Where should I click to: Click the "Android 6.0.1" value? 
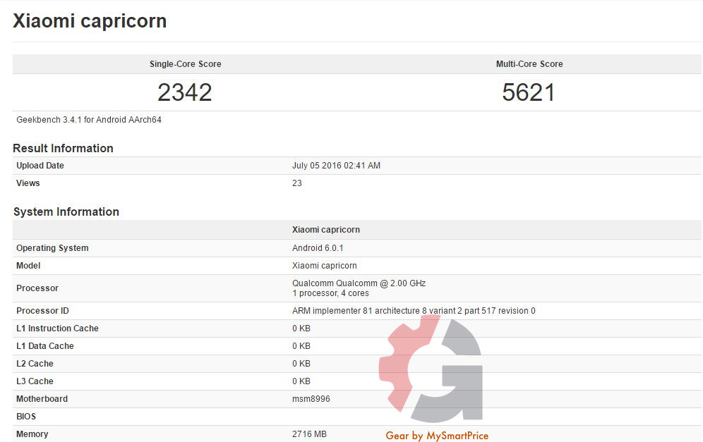point(318,247)
